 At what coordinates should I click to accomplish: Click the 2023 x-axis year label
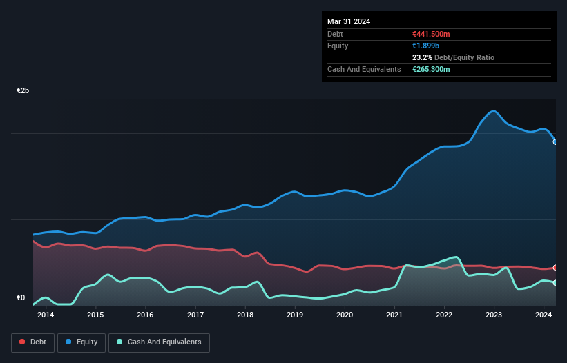point(494,315)
